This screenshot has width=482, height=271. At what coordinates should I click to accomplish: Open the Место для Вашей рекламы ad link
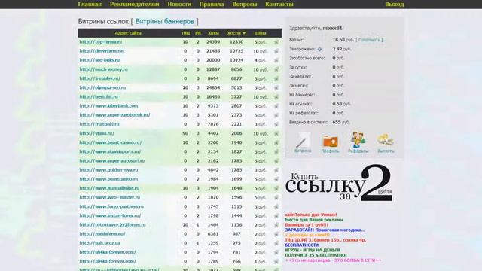pyautogui.click(x=314, y=220)
